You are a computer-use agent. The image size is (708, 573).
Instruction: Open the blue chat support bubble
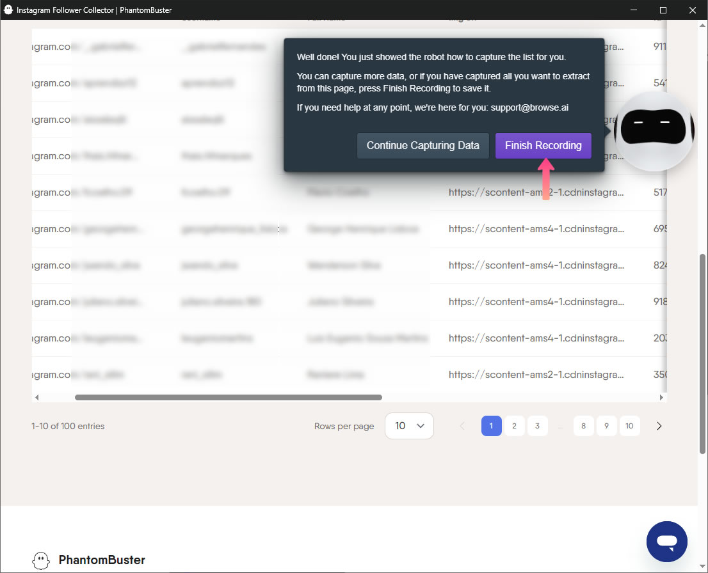[x=666, y=542]
